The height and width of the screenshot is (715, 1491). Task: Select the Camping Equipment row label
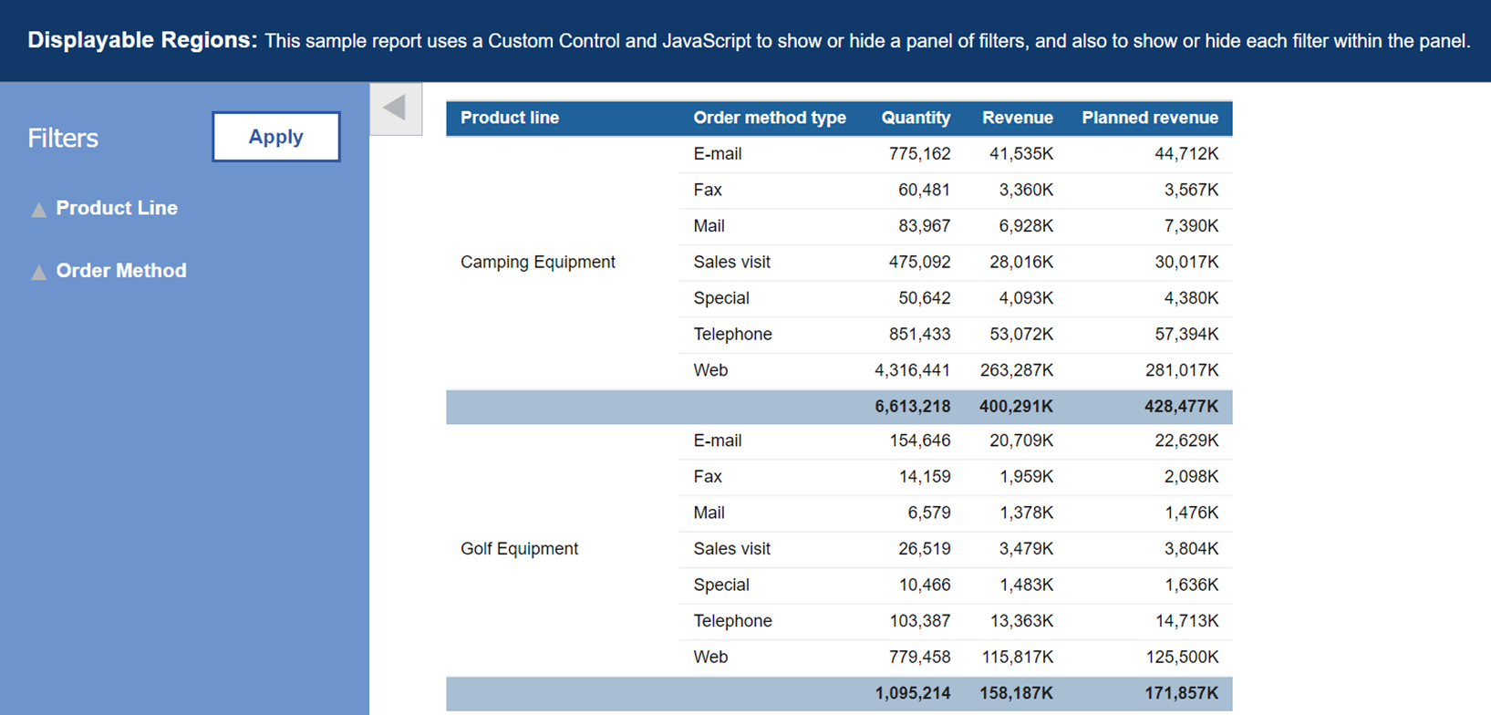(538, 262)
